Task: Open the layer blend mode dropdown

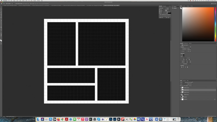Action: (183, 84)
